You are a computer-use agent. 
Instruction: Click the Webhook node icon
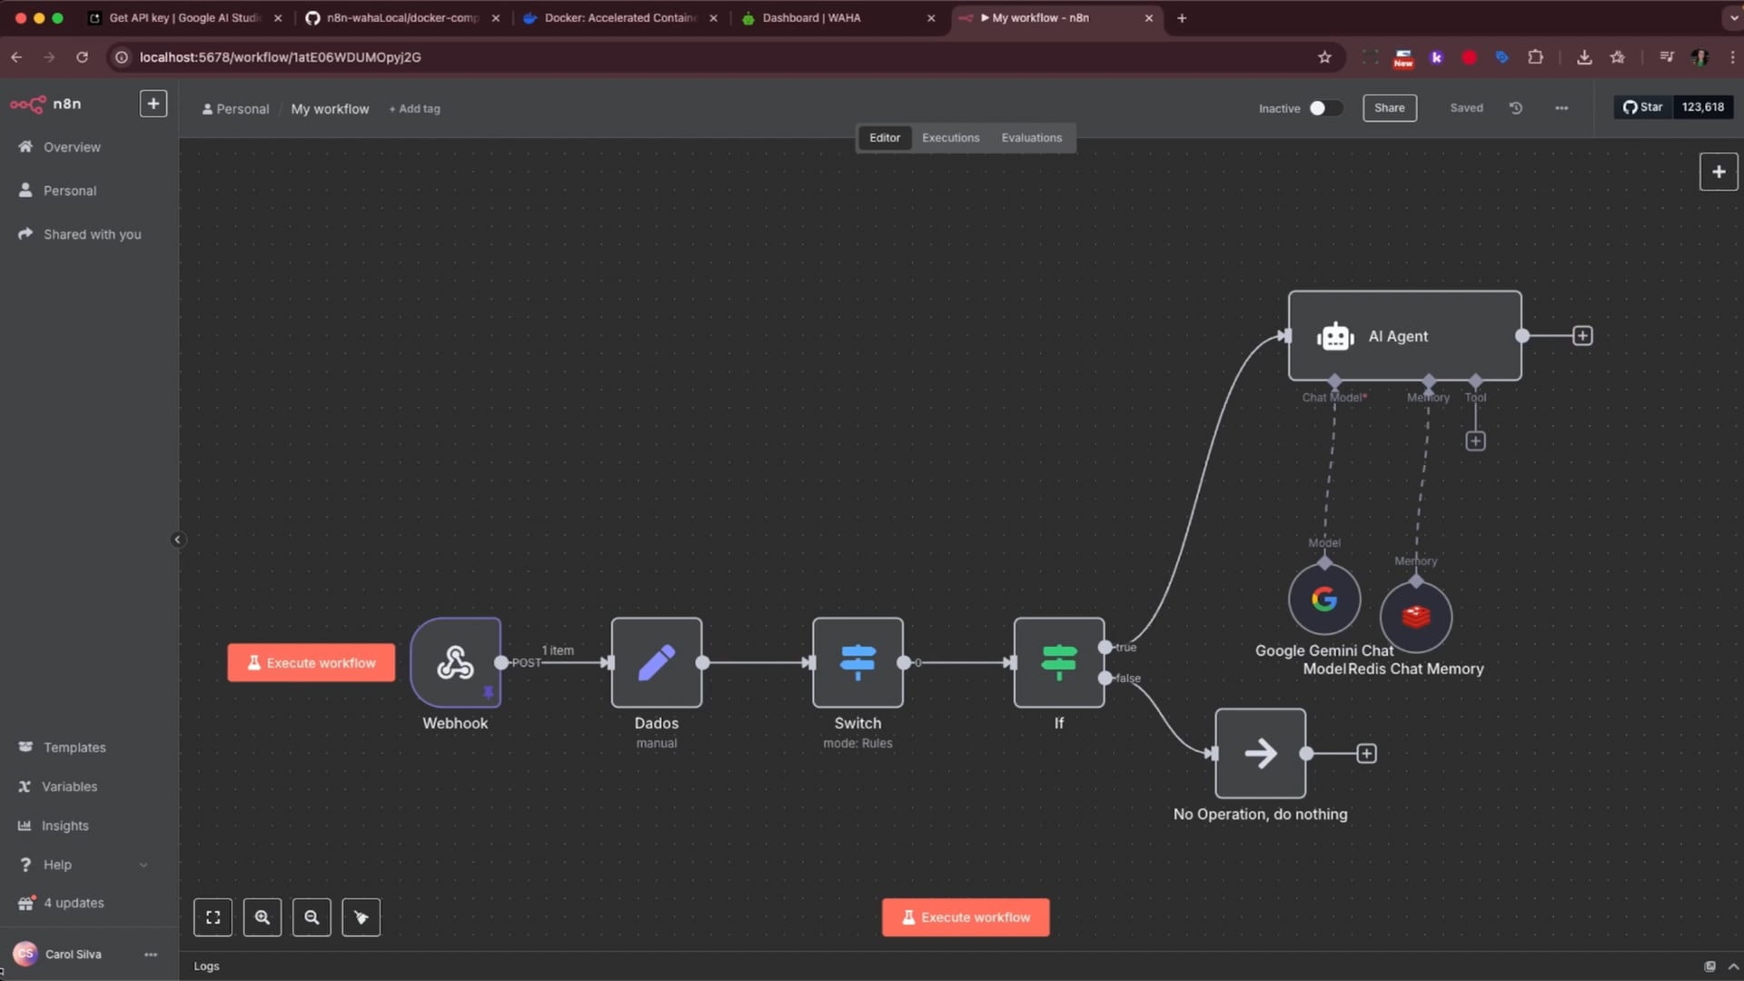pyautogui.click(x=455, y=662)
